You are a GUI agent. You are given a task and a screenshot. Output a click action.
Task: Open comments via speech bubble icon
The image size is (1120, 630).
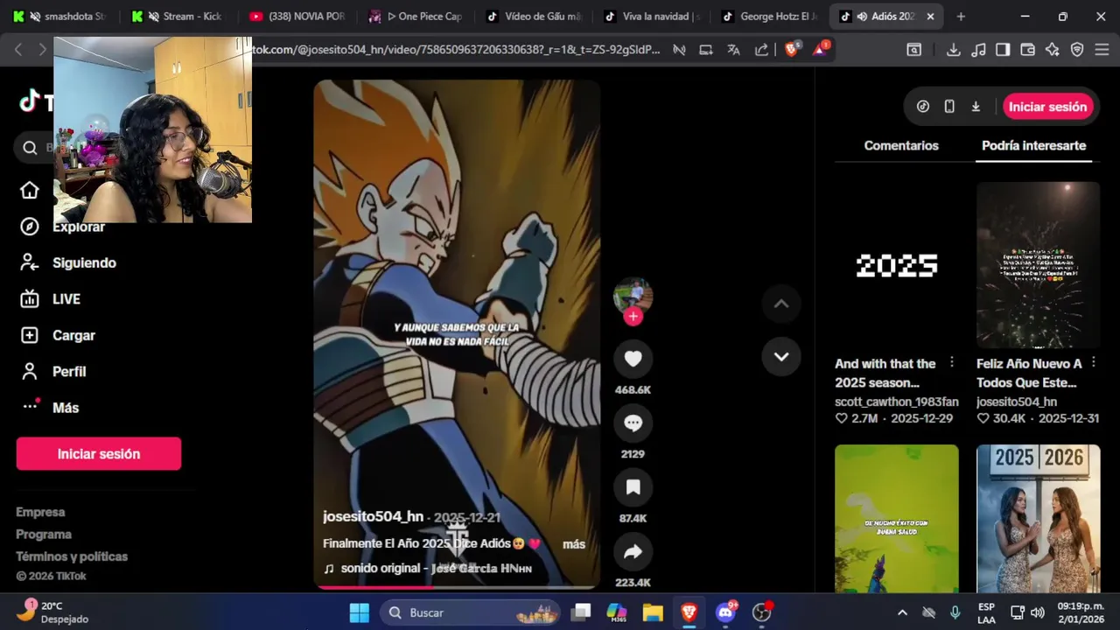(633, 423)
